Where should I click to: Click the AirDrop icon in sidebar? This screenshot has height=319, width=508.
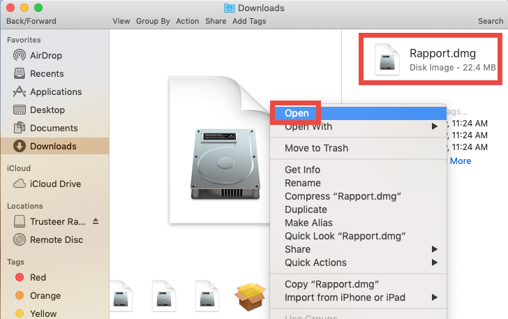click(20, 55)
